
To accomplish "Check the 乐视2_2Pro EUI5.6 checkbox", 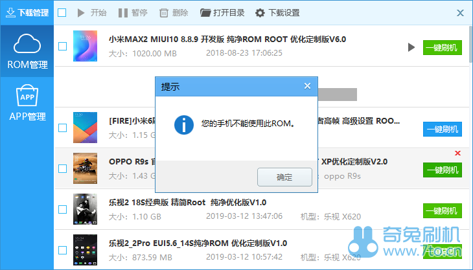I will click(x=62, y=250).
